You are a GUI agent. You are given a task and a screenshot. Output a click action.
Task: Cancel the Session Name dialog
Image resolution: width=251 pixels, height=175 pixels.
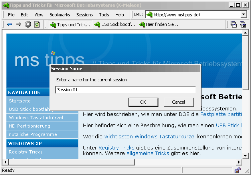tap(179, 102)
